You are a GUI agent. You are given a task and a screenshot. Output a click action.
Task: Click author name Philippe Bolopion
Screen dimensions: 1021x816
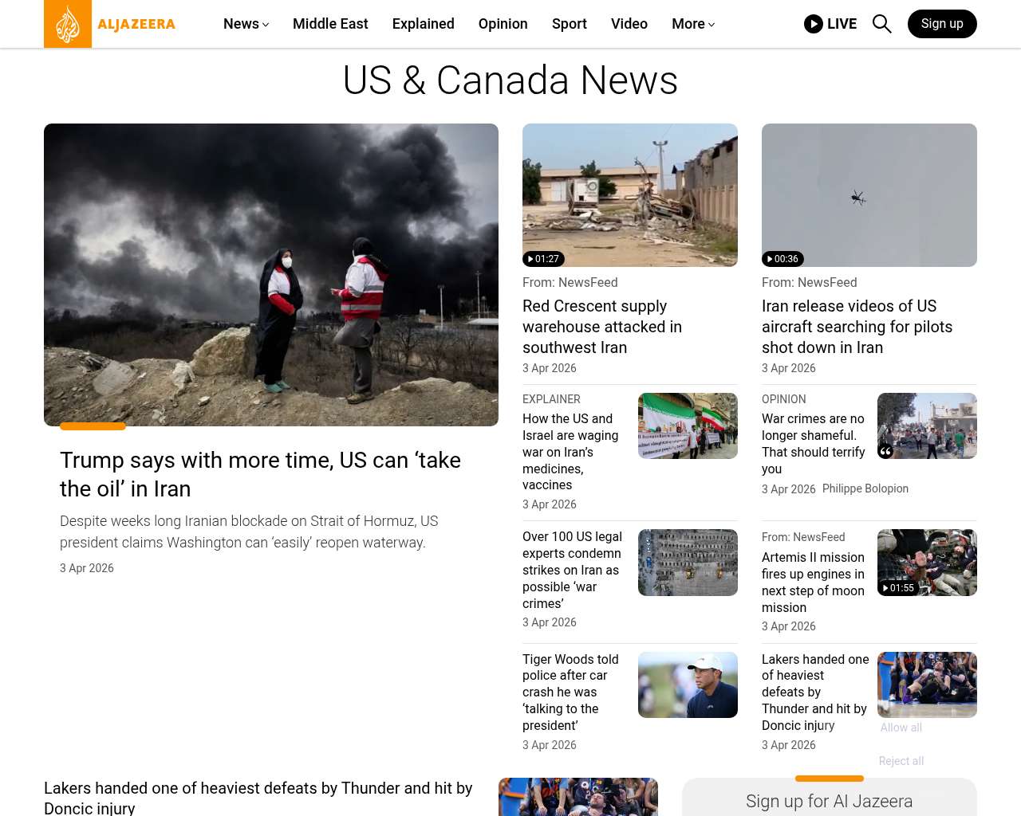pyautogui.click(x=865, y=488)
